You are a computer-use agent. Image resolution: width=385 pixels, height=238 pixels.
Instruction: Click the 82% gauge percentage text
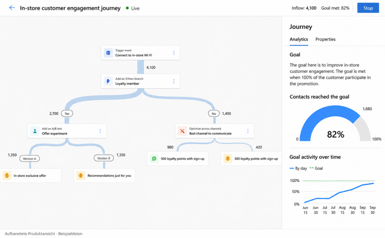335,134
